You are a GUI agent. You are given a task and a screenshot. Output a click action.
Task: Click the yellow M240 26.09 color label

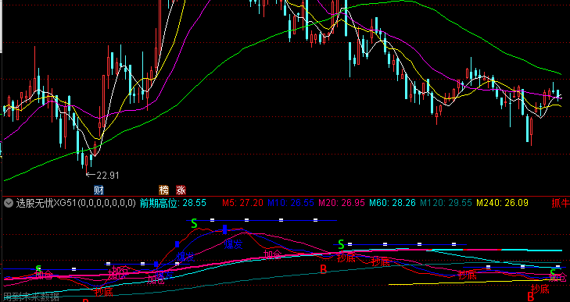click(503, 203)
